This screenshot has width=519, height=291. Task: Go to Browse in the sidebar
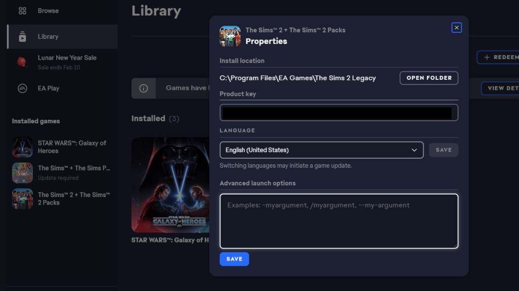(x=48, y=11)
